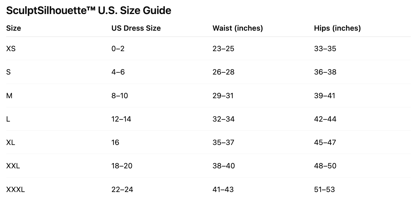This screenshot has width=418, height=204.
Task: Click the XS size row label
Action: pos(11,49)
